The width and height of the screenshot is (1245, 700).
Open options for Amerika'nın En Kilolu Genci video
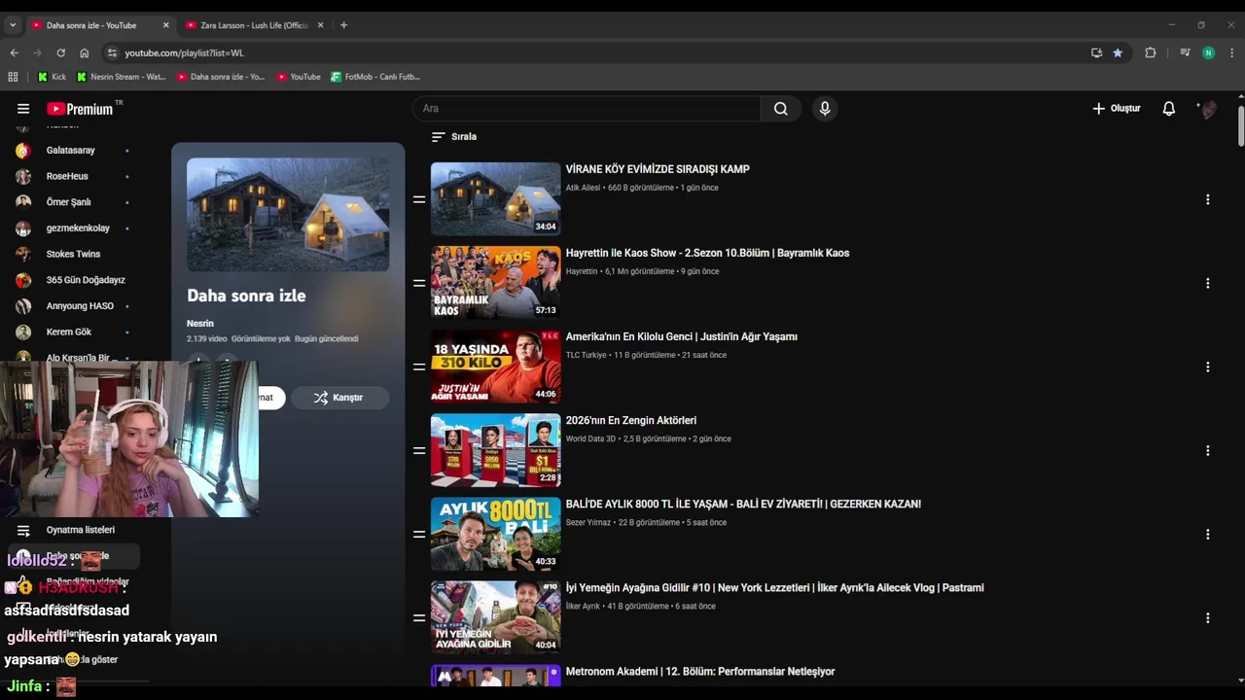1208,367
